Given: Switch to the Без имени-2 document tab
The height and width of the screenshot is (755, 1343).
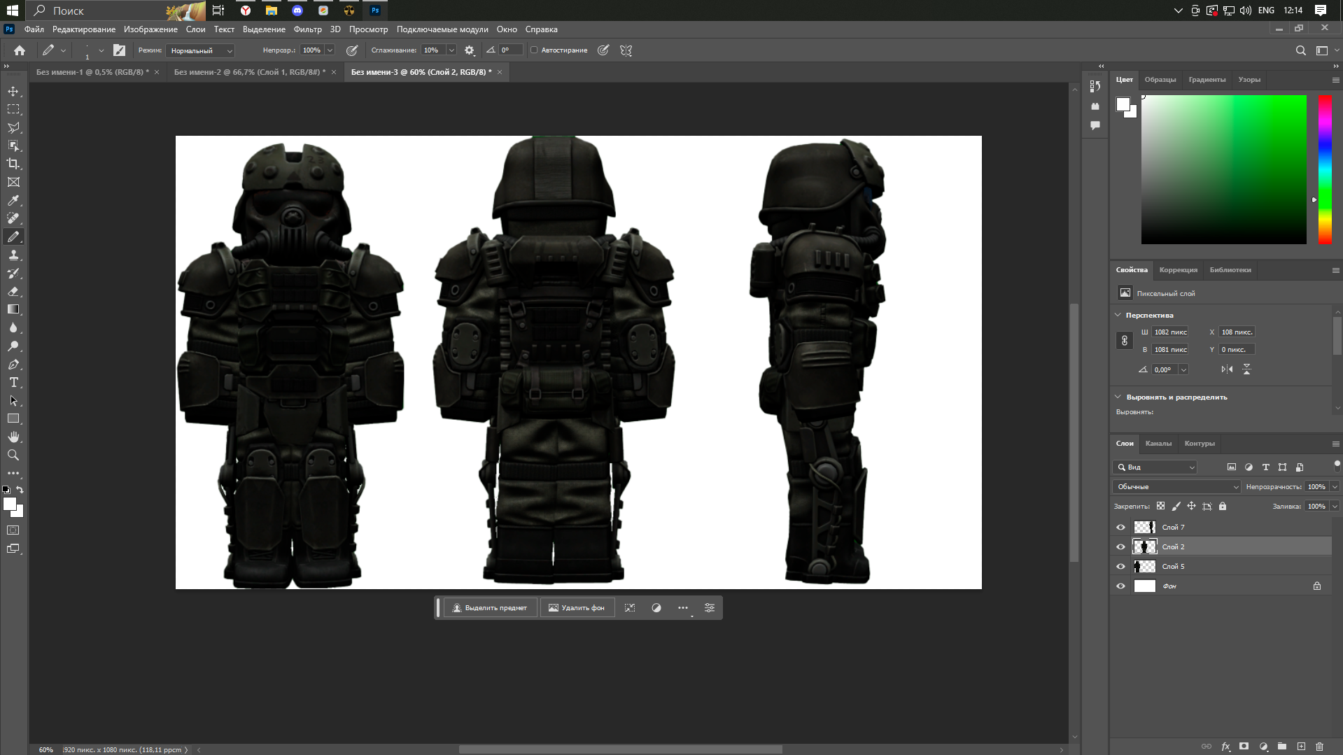Looking at the screenshot, I should point(249,72).
